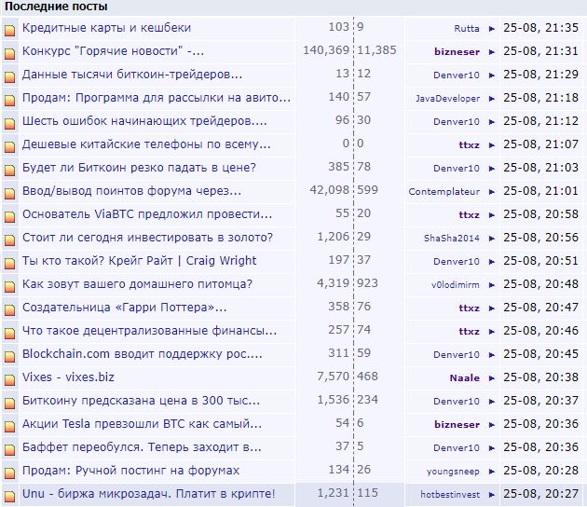Visit JavaDeveloper's user profile
587x507 pixels.
[448, 99]
